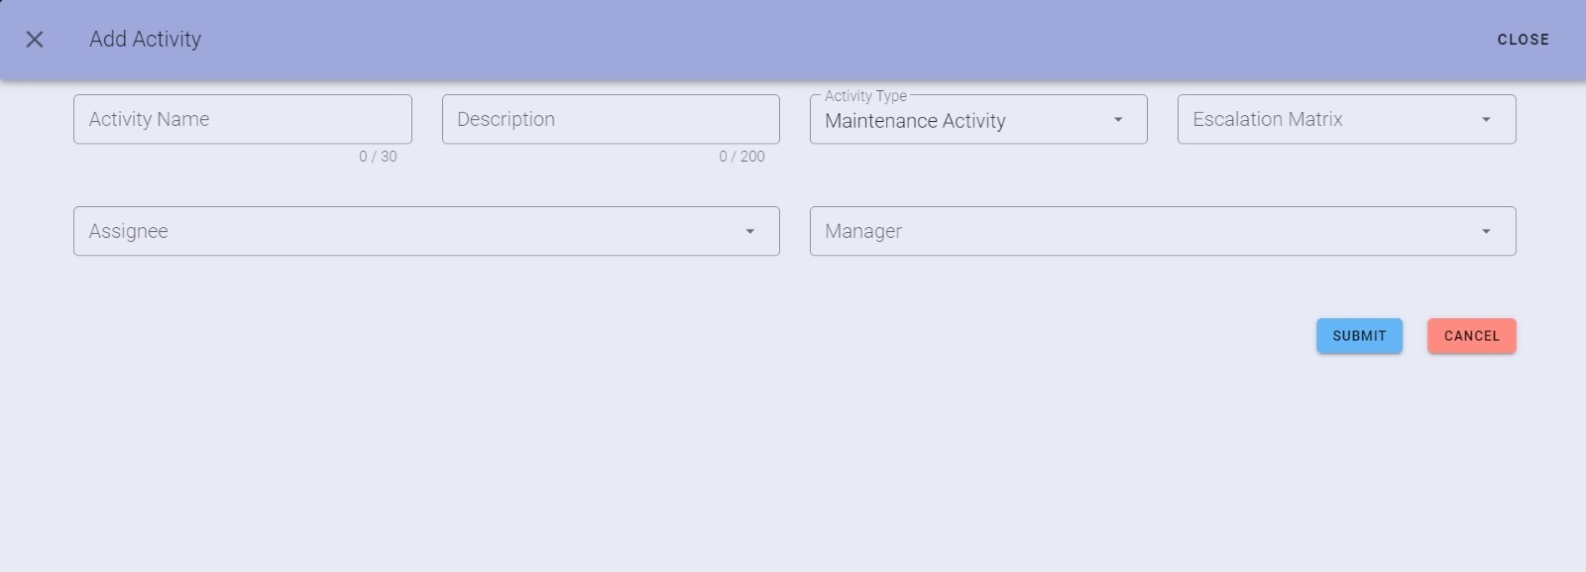Focus the Activity Name text field
1586x572 pixels.
click(x=242, y=119)
